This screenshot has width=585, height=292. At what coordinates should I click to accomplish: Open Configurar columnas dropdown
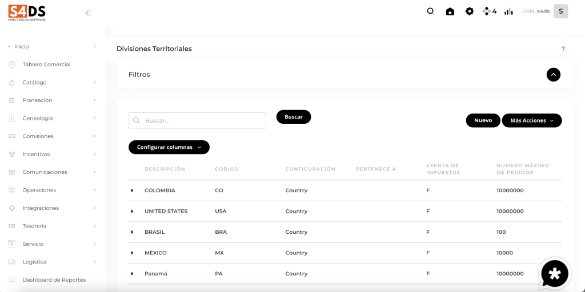tap(169, 147)
